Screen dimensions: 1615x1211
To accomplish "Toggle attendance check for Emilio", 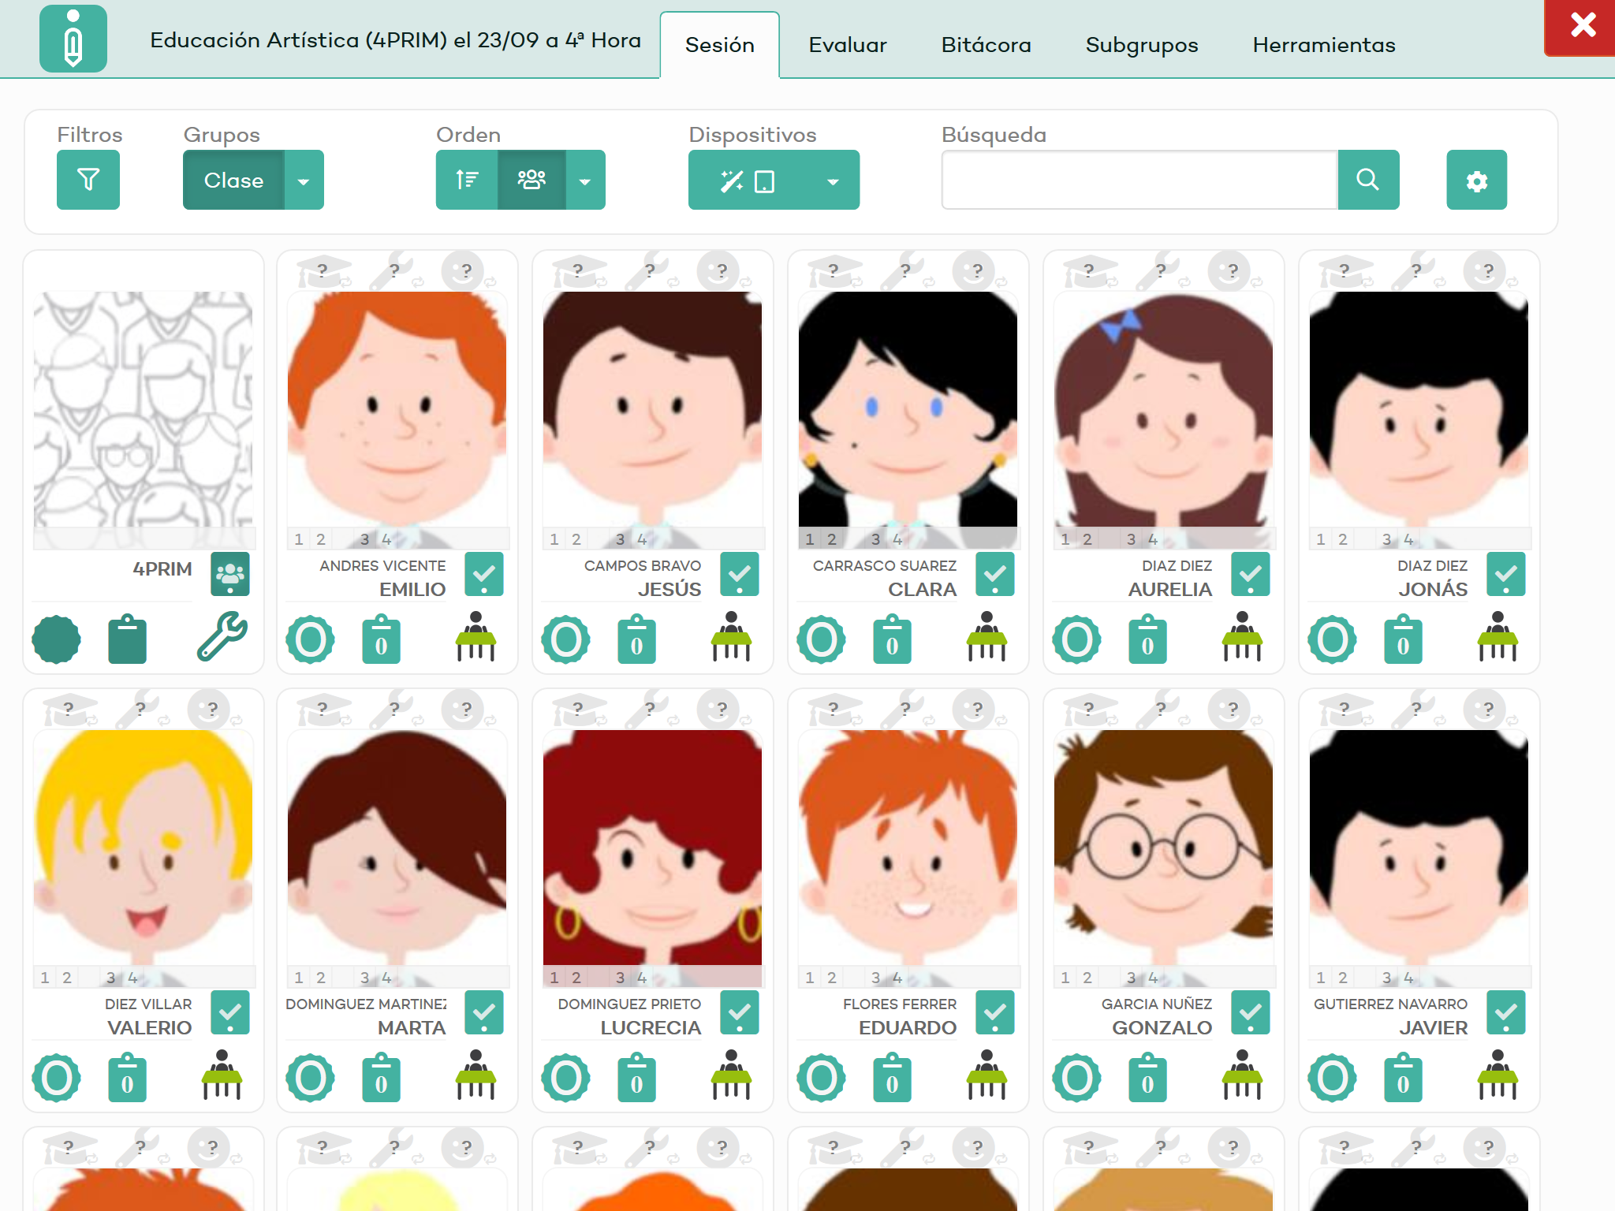I will coord(484,574).
